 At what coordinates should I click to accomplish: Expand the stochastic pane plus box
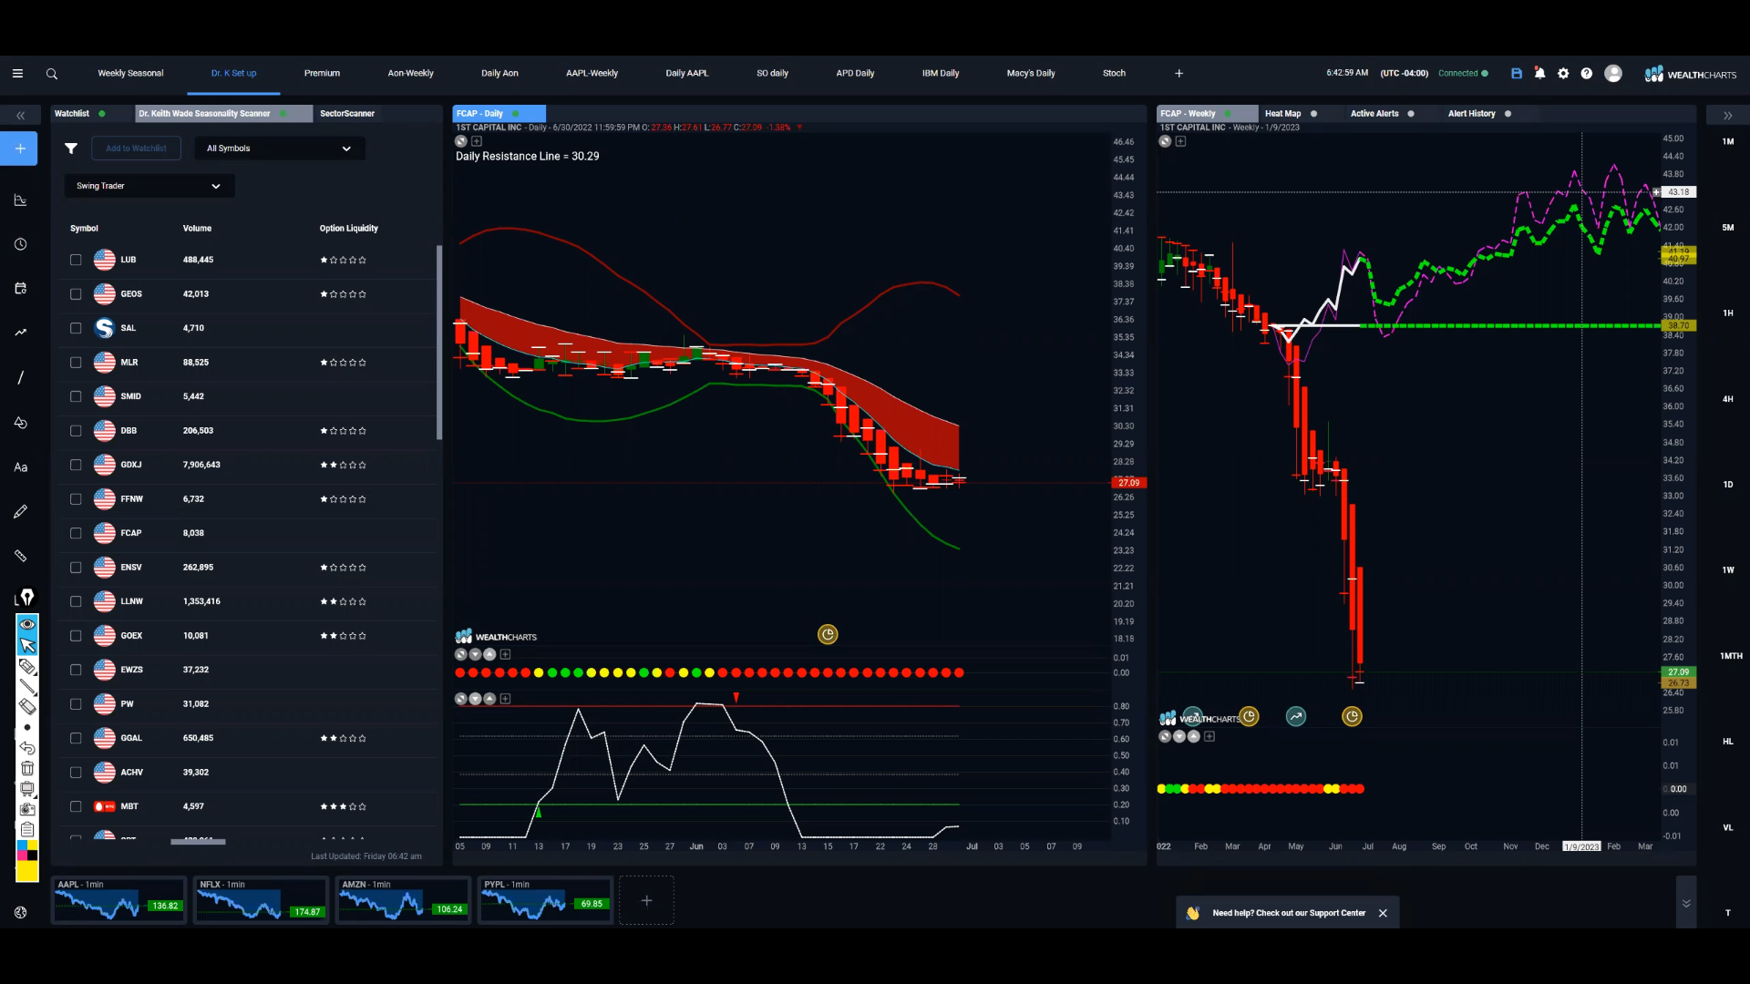coord(505,699)
